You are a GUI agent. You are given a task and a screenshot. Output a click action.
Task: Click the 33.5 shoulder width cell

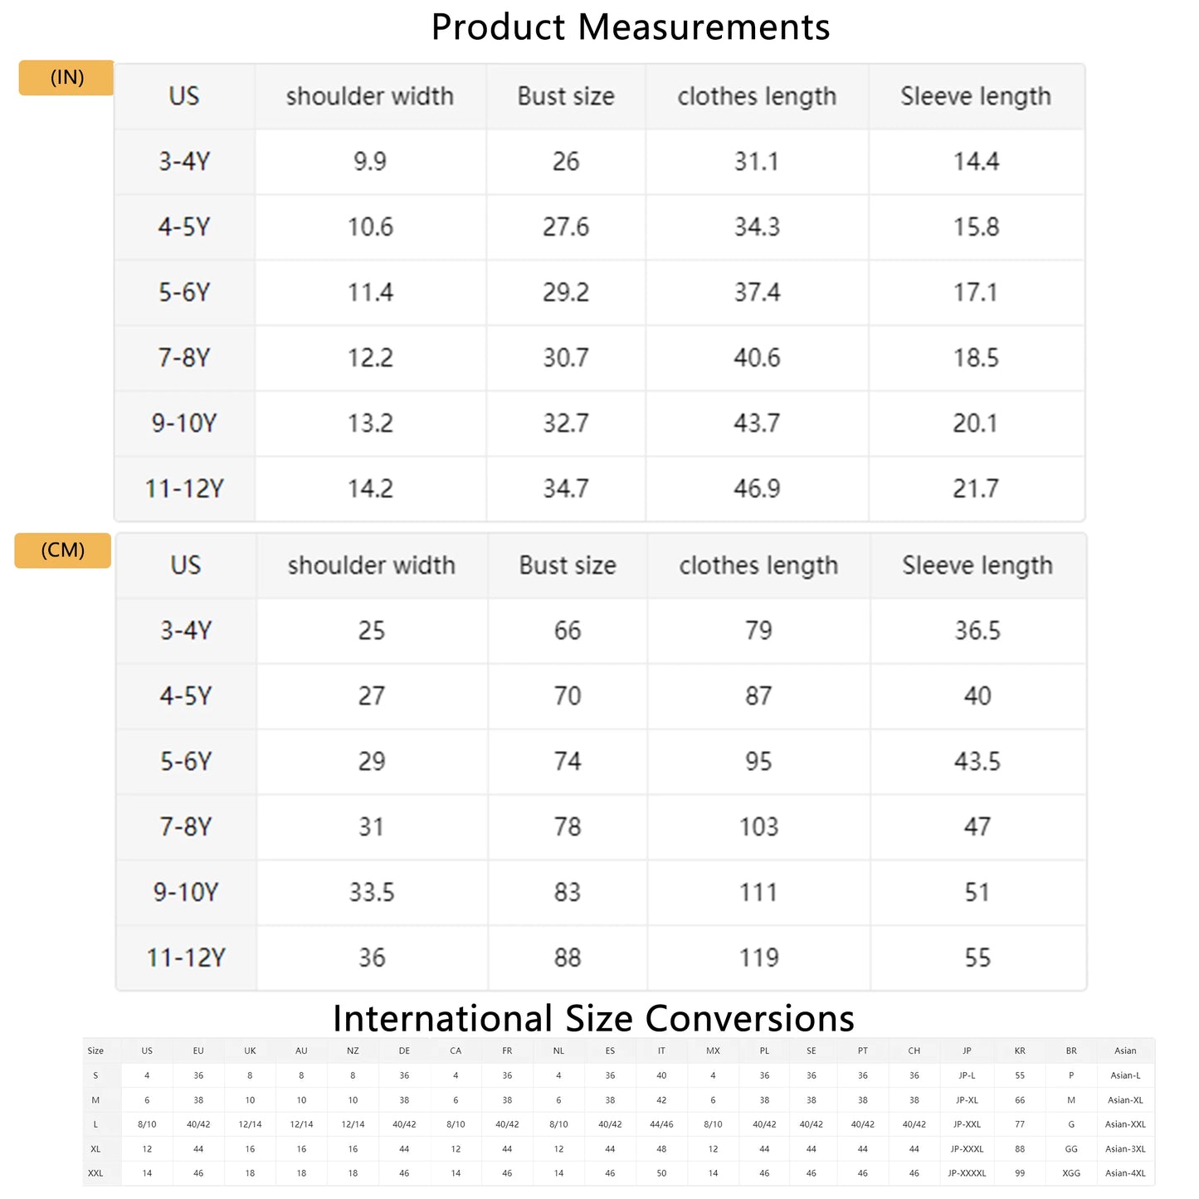click(372, 893)
